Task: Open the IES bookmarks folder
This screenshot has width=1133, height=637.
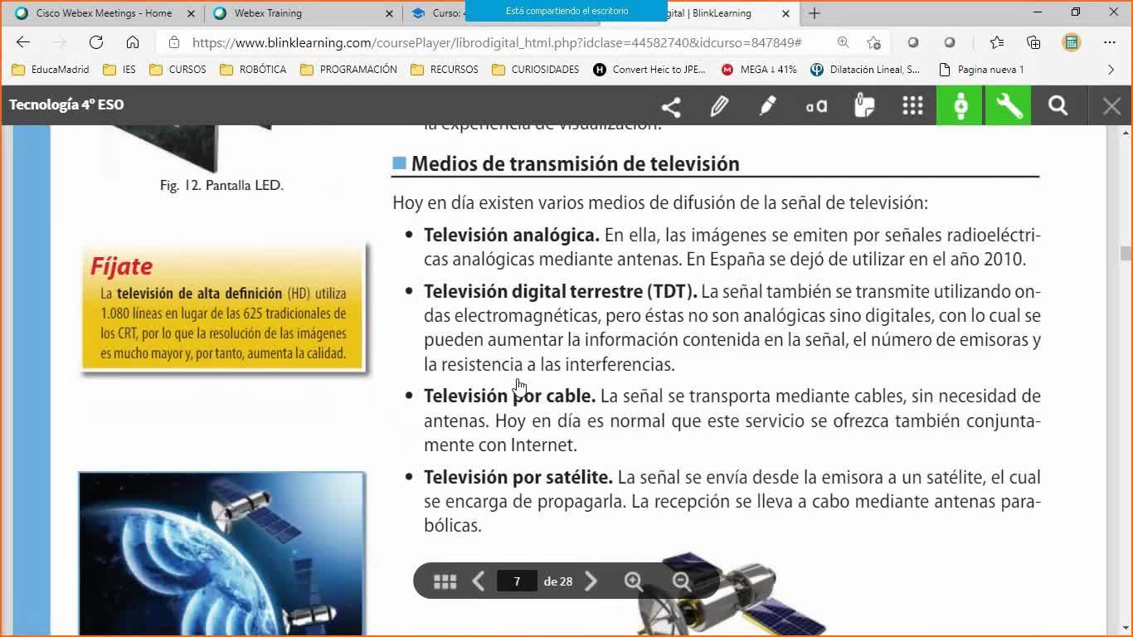Action: click(x=119, y=70)
